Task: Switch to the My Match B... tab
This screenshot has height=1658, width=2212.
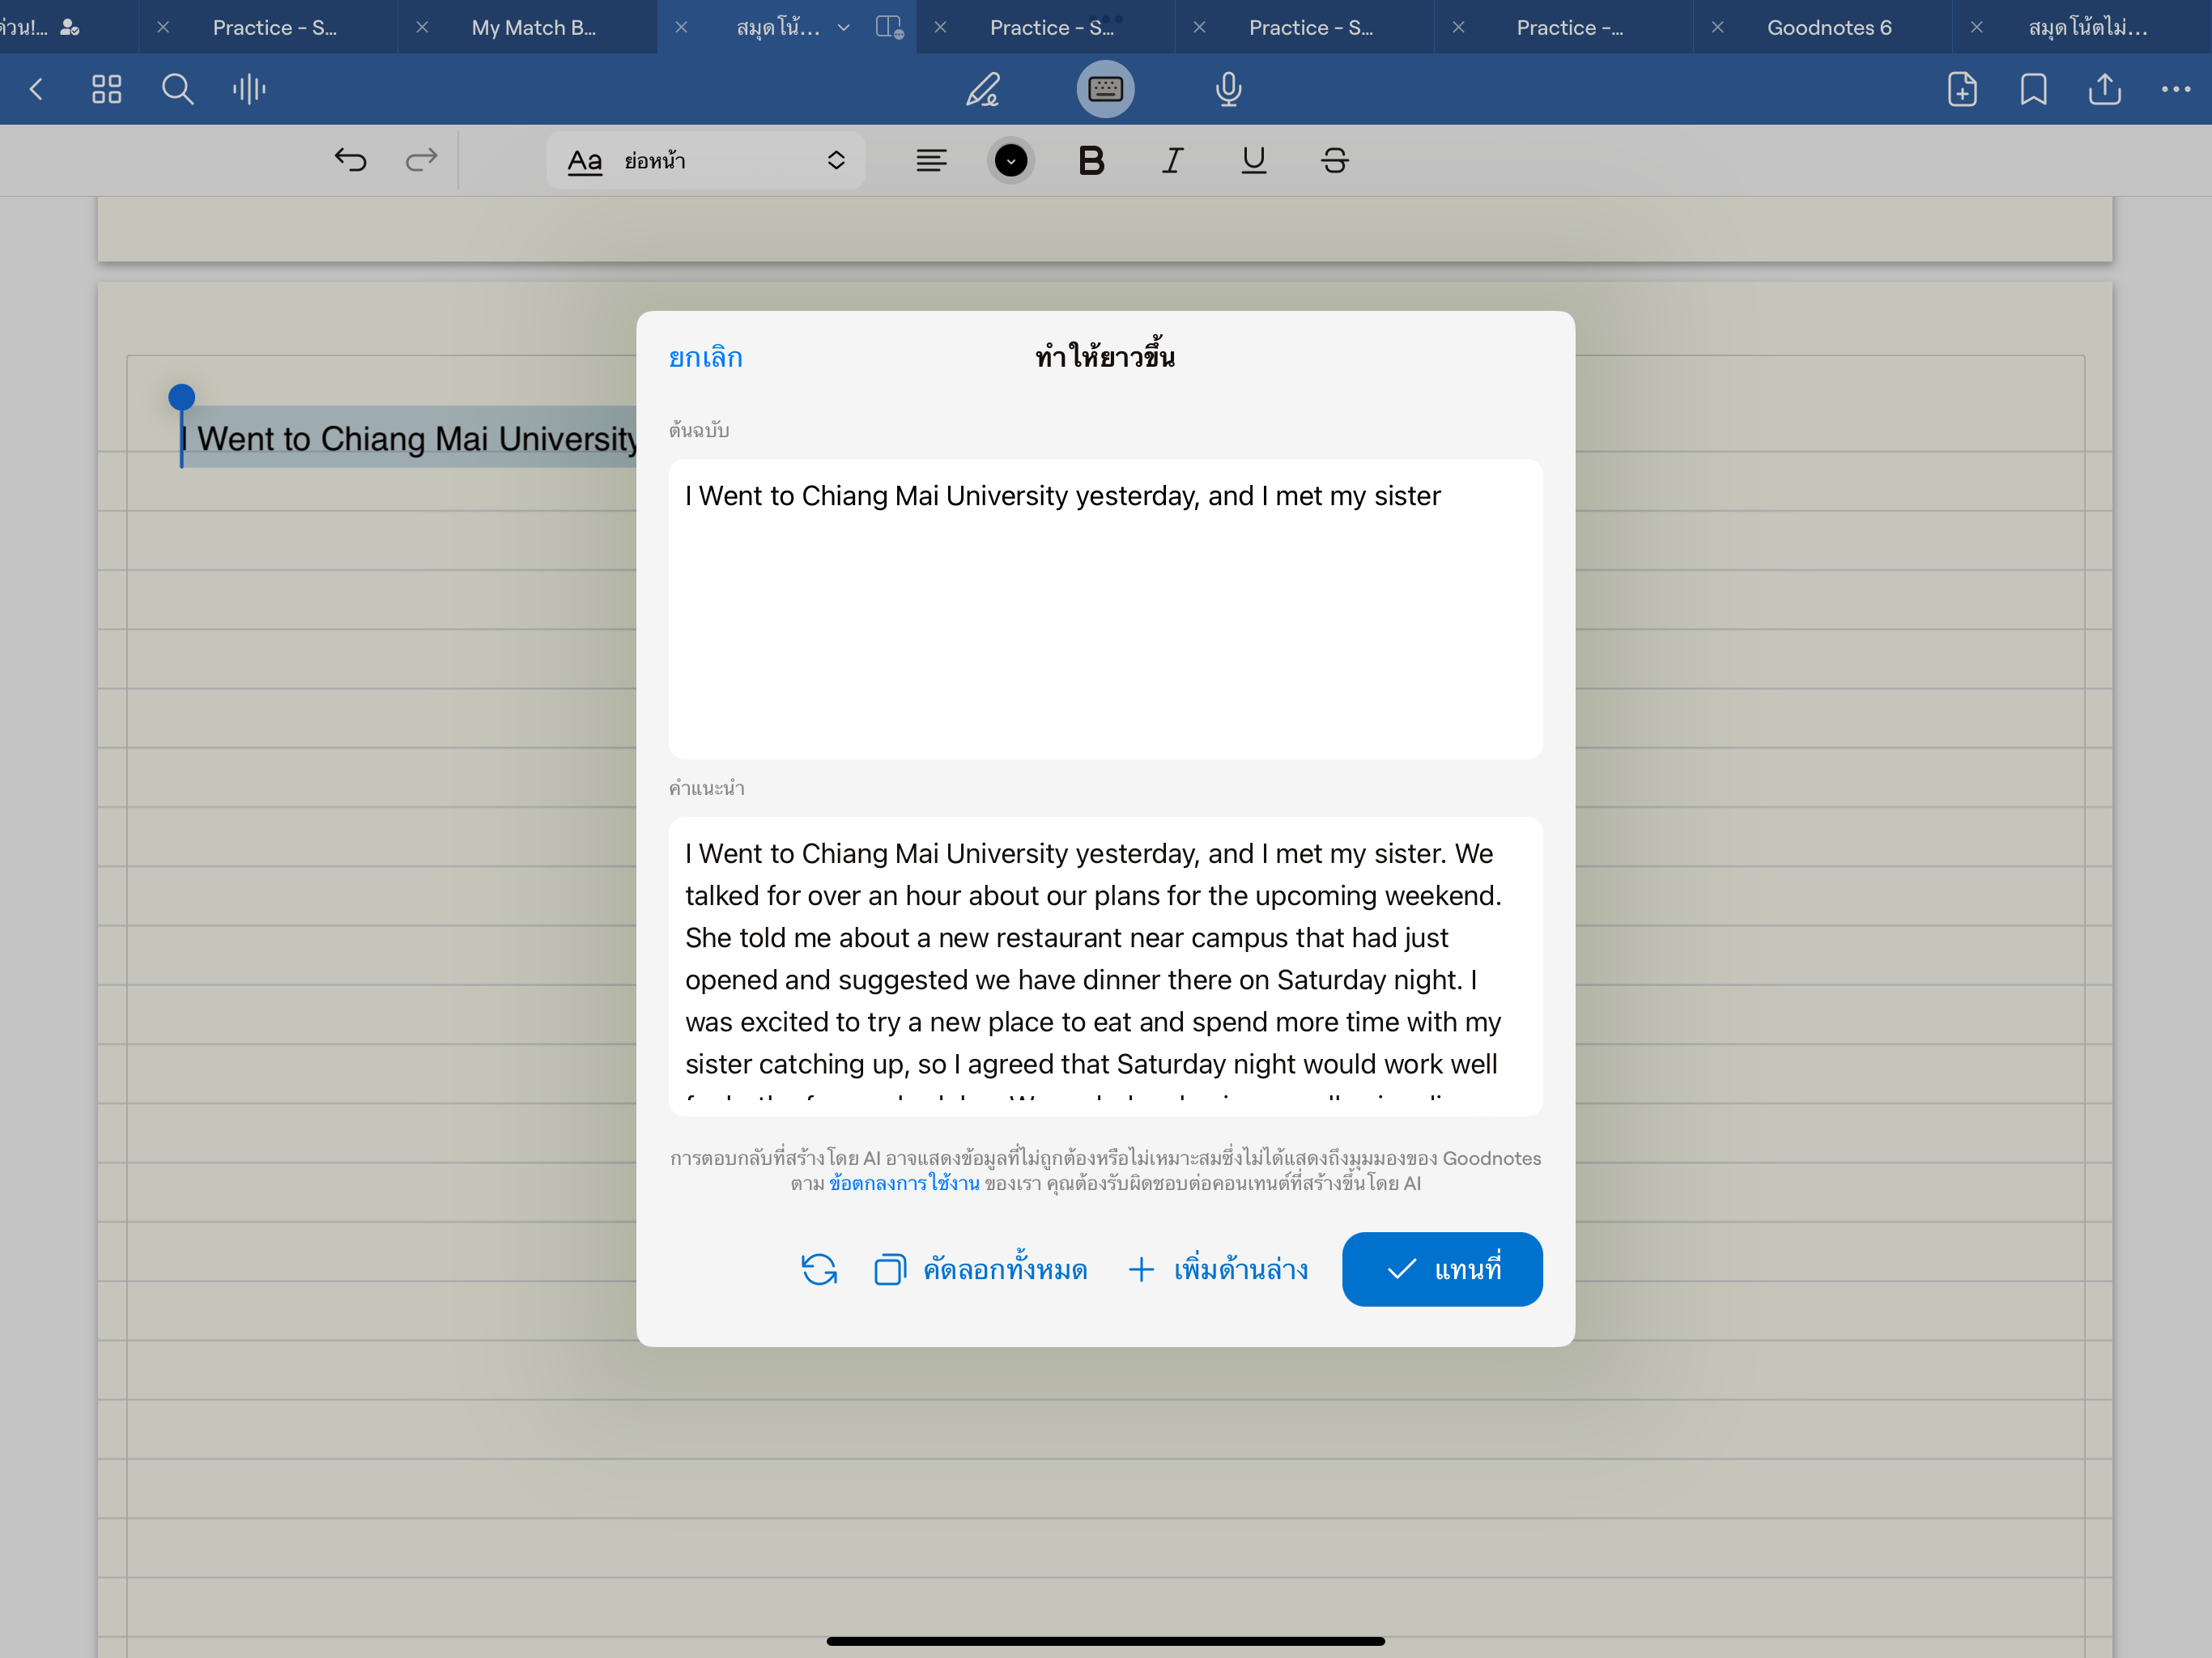Action: [x=533, y=28]
